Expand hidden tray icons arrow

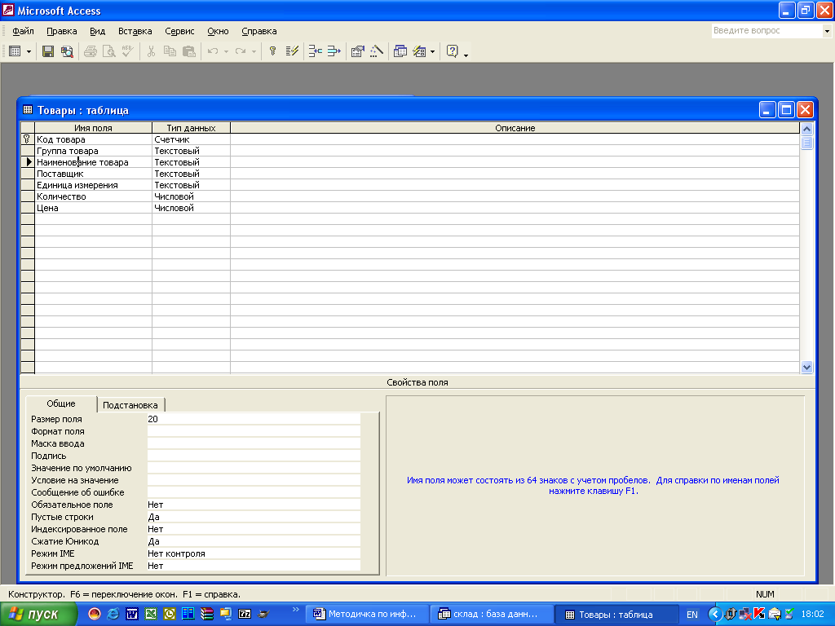click(714, 615)
